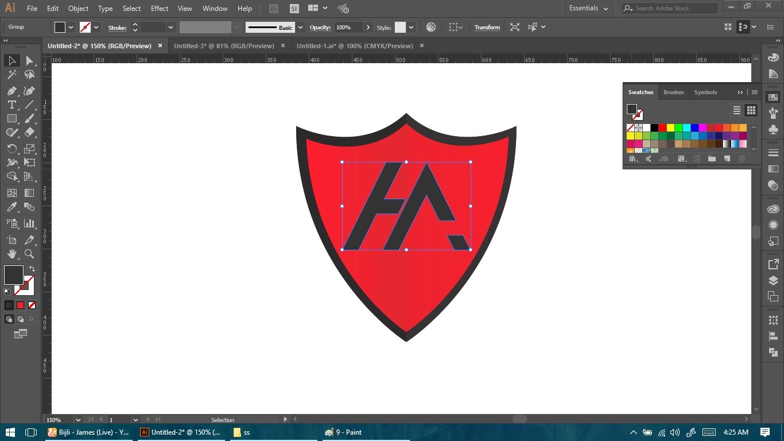784x441 pixels.
Task: Pick the yellow swatch in Swatches panel
Action: coord(670,128)
